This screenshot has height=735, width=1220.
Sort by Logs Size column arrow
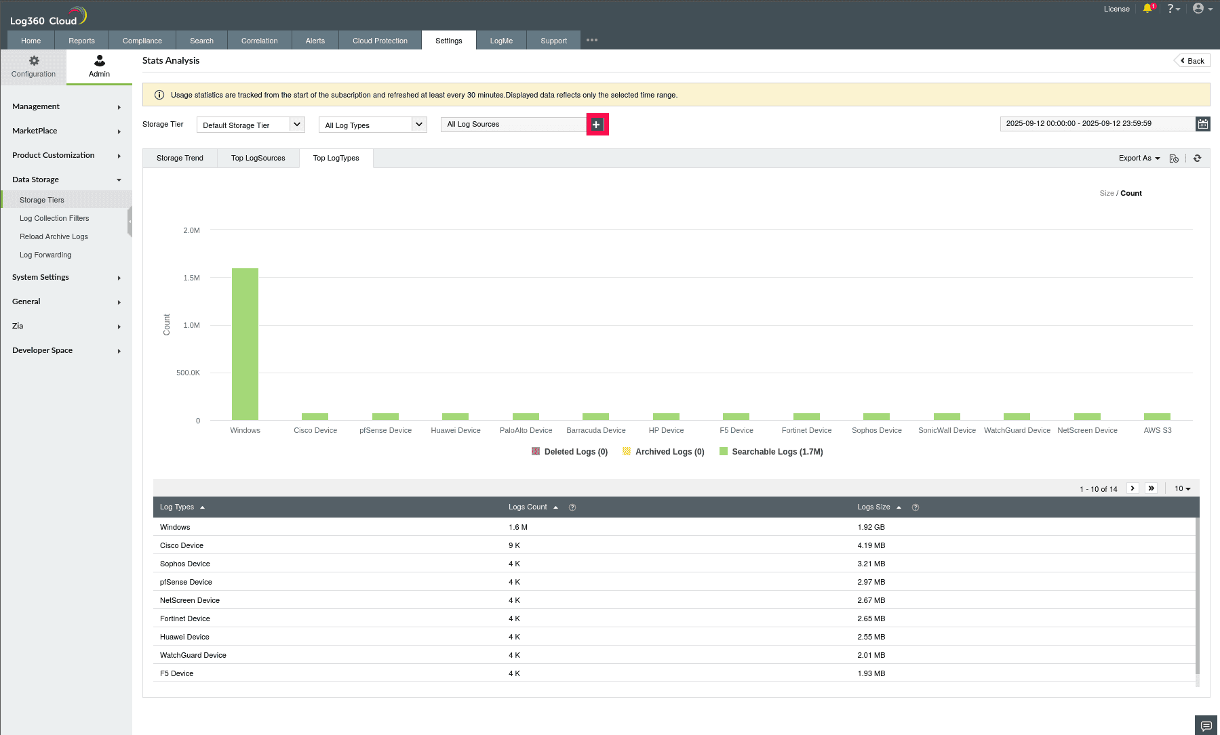point(899,507)
